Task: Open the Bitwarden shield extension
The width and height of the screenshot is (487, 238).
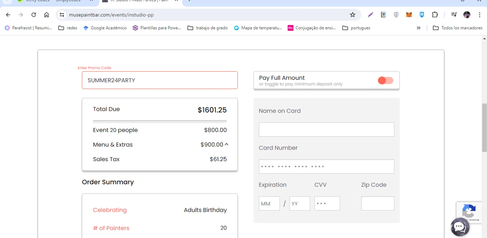Action: tap(422, 15)
